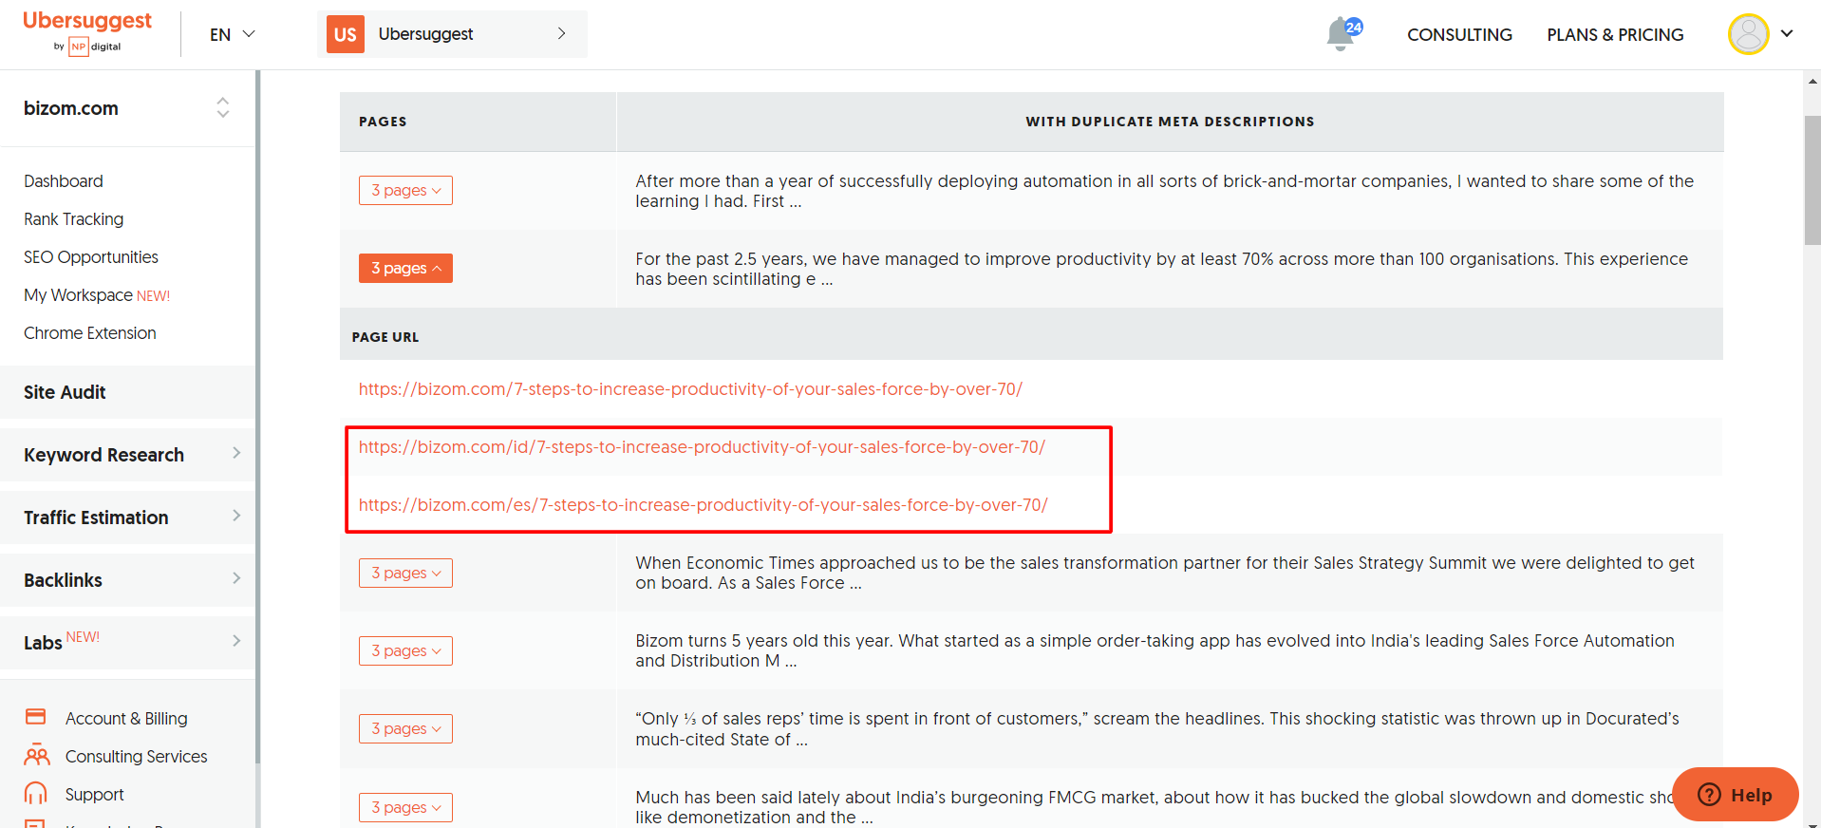Image resolution: width=1821 pixels, height=828 pixels.
Task: Click the PAGE URL header label
Action: coord(385,337)
